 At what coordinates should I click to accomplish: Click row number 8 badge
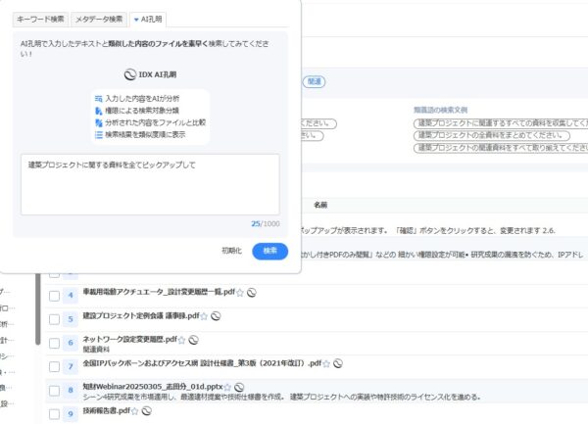click(x=71, y=391)
